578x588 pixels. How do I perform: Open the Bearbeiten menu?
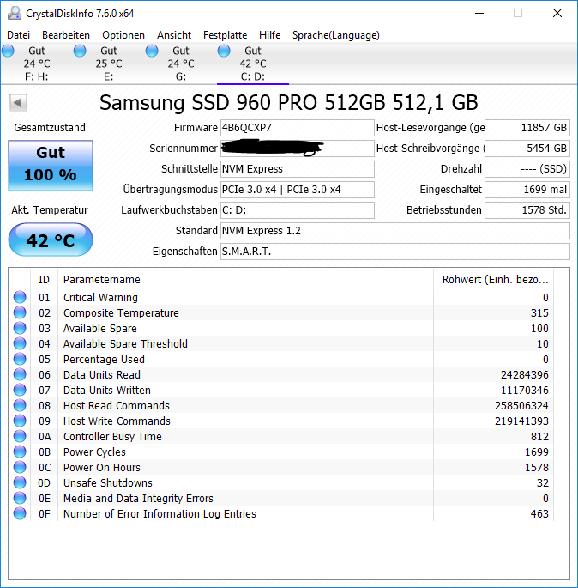(66, 35)
